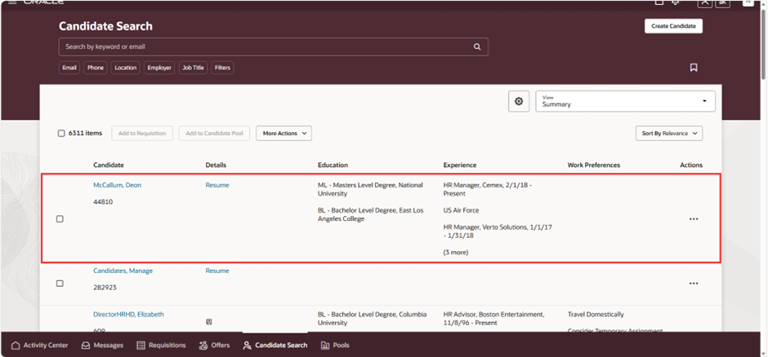The image size is (768, 357).
Task: Click "HR Advisor, Boston Entertainment" entry
Action: pyautogui.click(x=493, y=319)
